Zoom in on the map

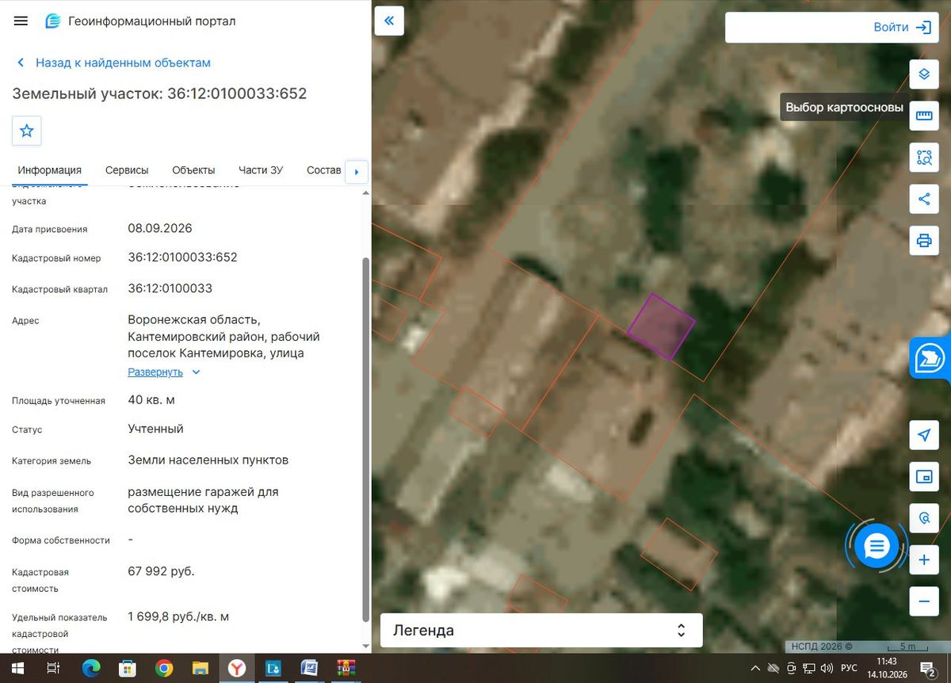[924, 560]
